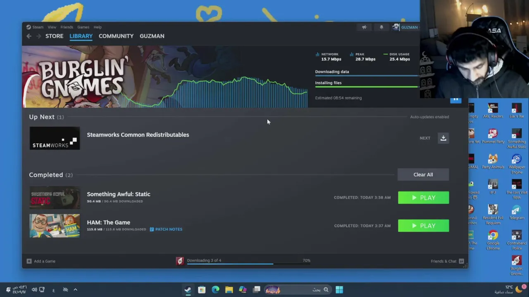
Task: Click the Something Awful: Static title
Action: pyautogui.click(x=119, y=194)
